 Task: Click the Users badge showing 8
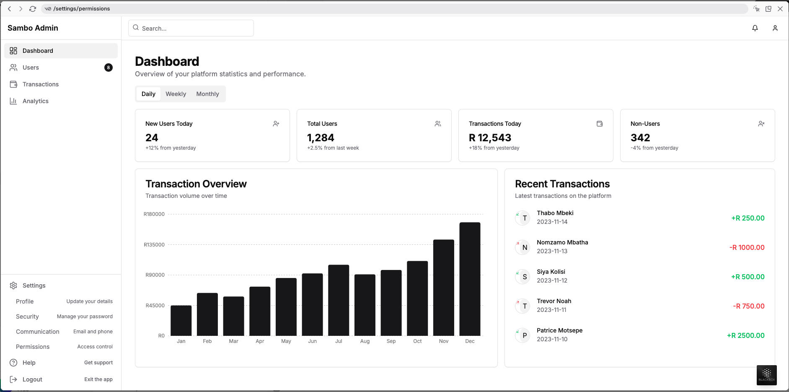tap(109, 67)
